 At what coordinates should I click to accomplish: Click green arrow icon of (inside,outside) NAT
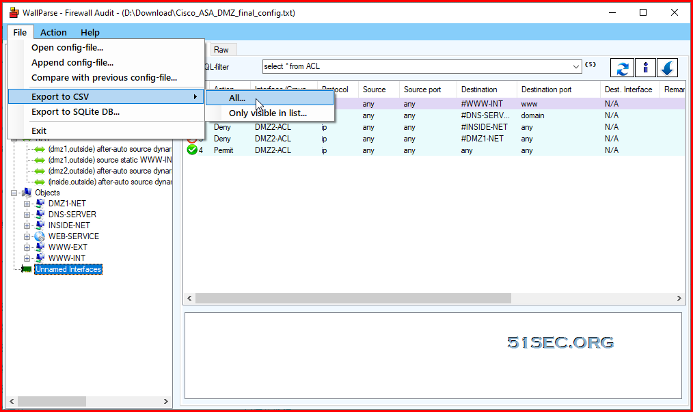pyautogui.click(x=40, y=182)
